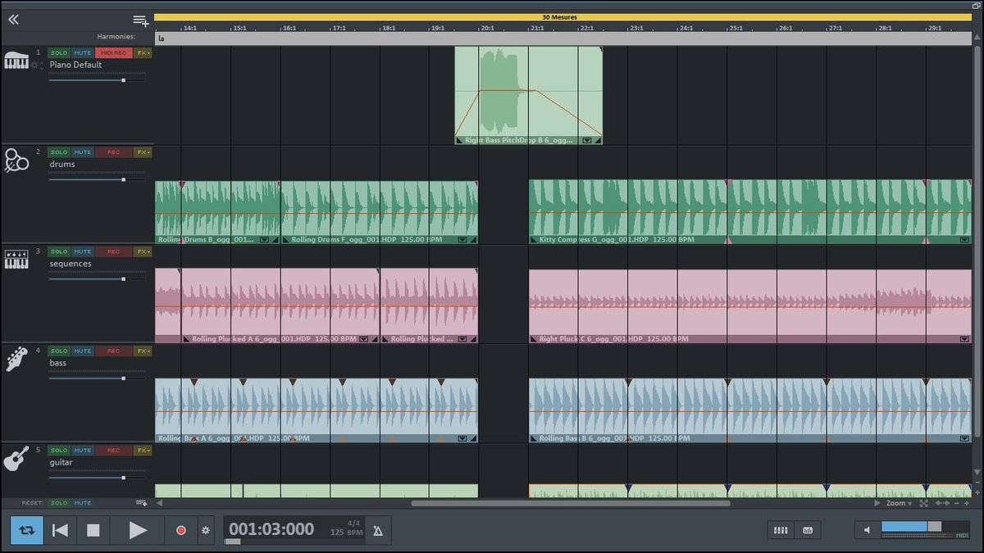Reset all SOLO states at bottom
Image resolution: width=984 pixels, height=553 pixels.
[59, 503]
